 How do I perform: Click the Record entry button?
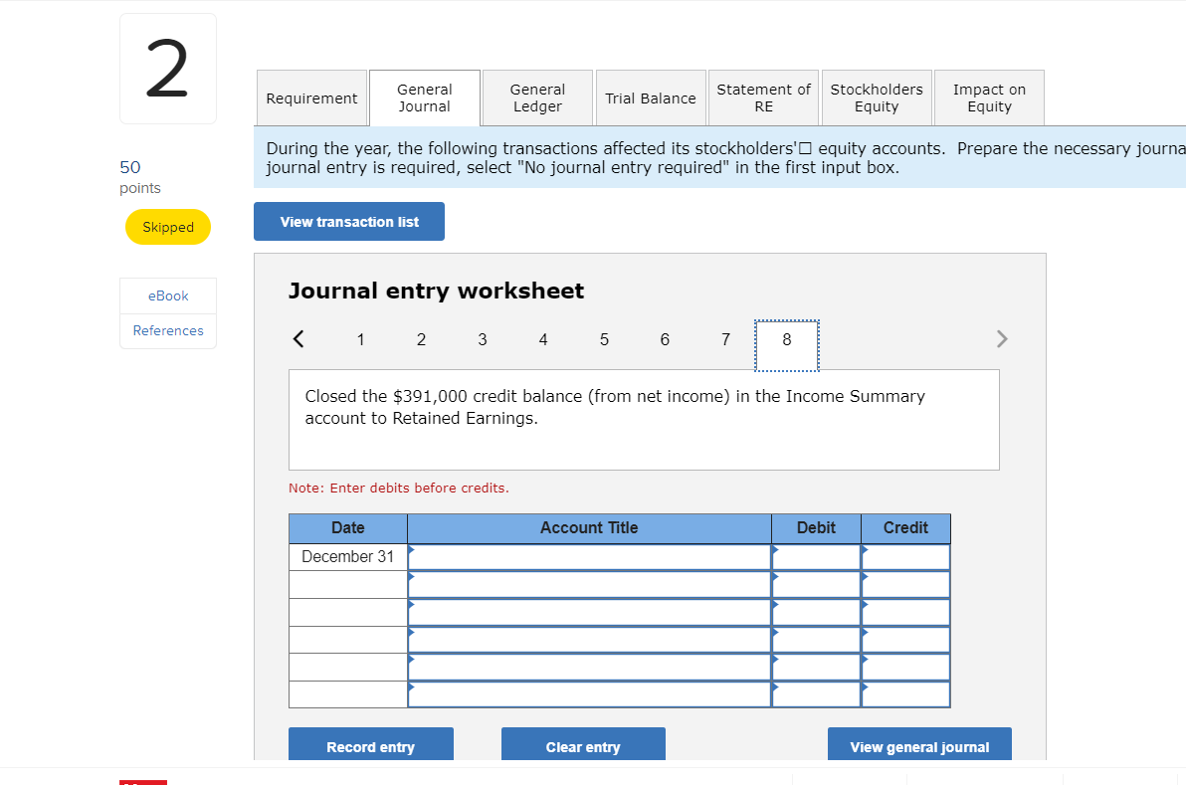pos(371,745)
